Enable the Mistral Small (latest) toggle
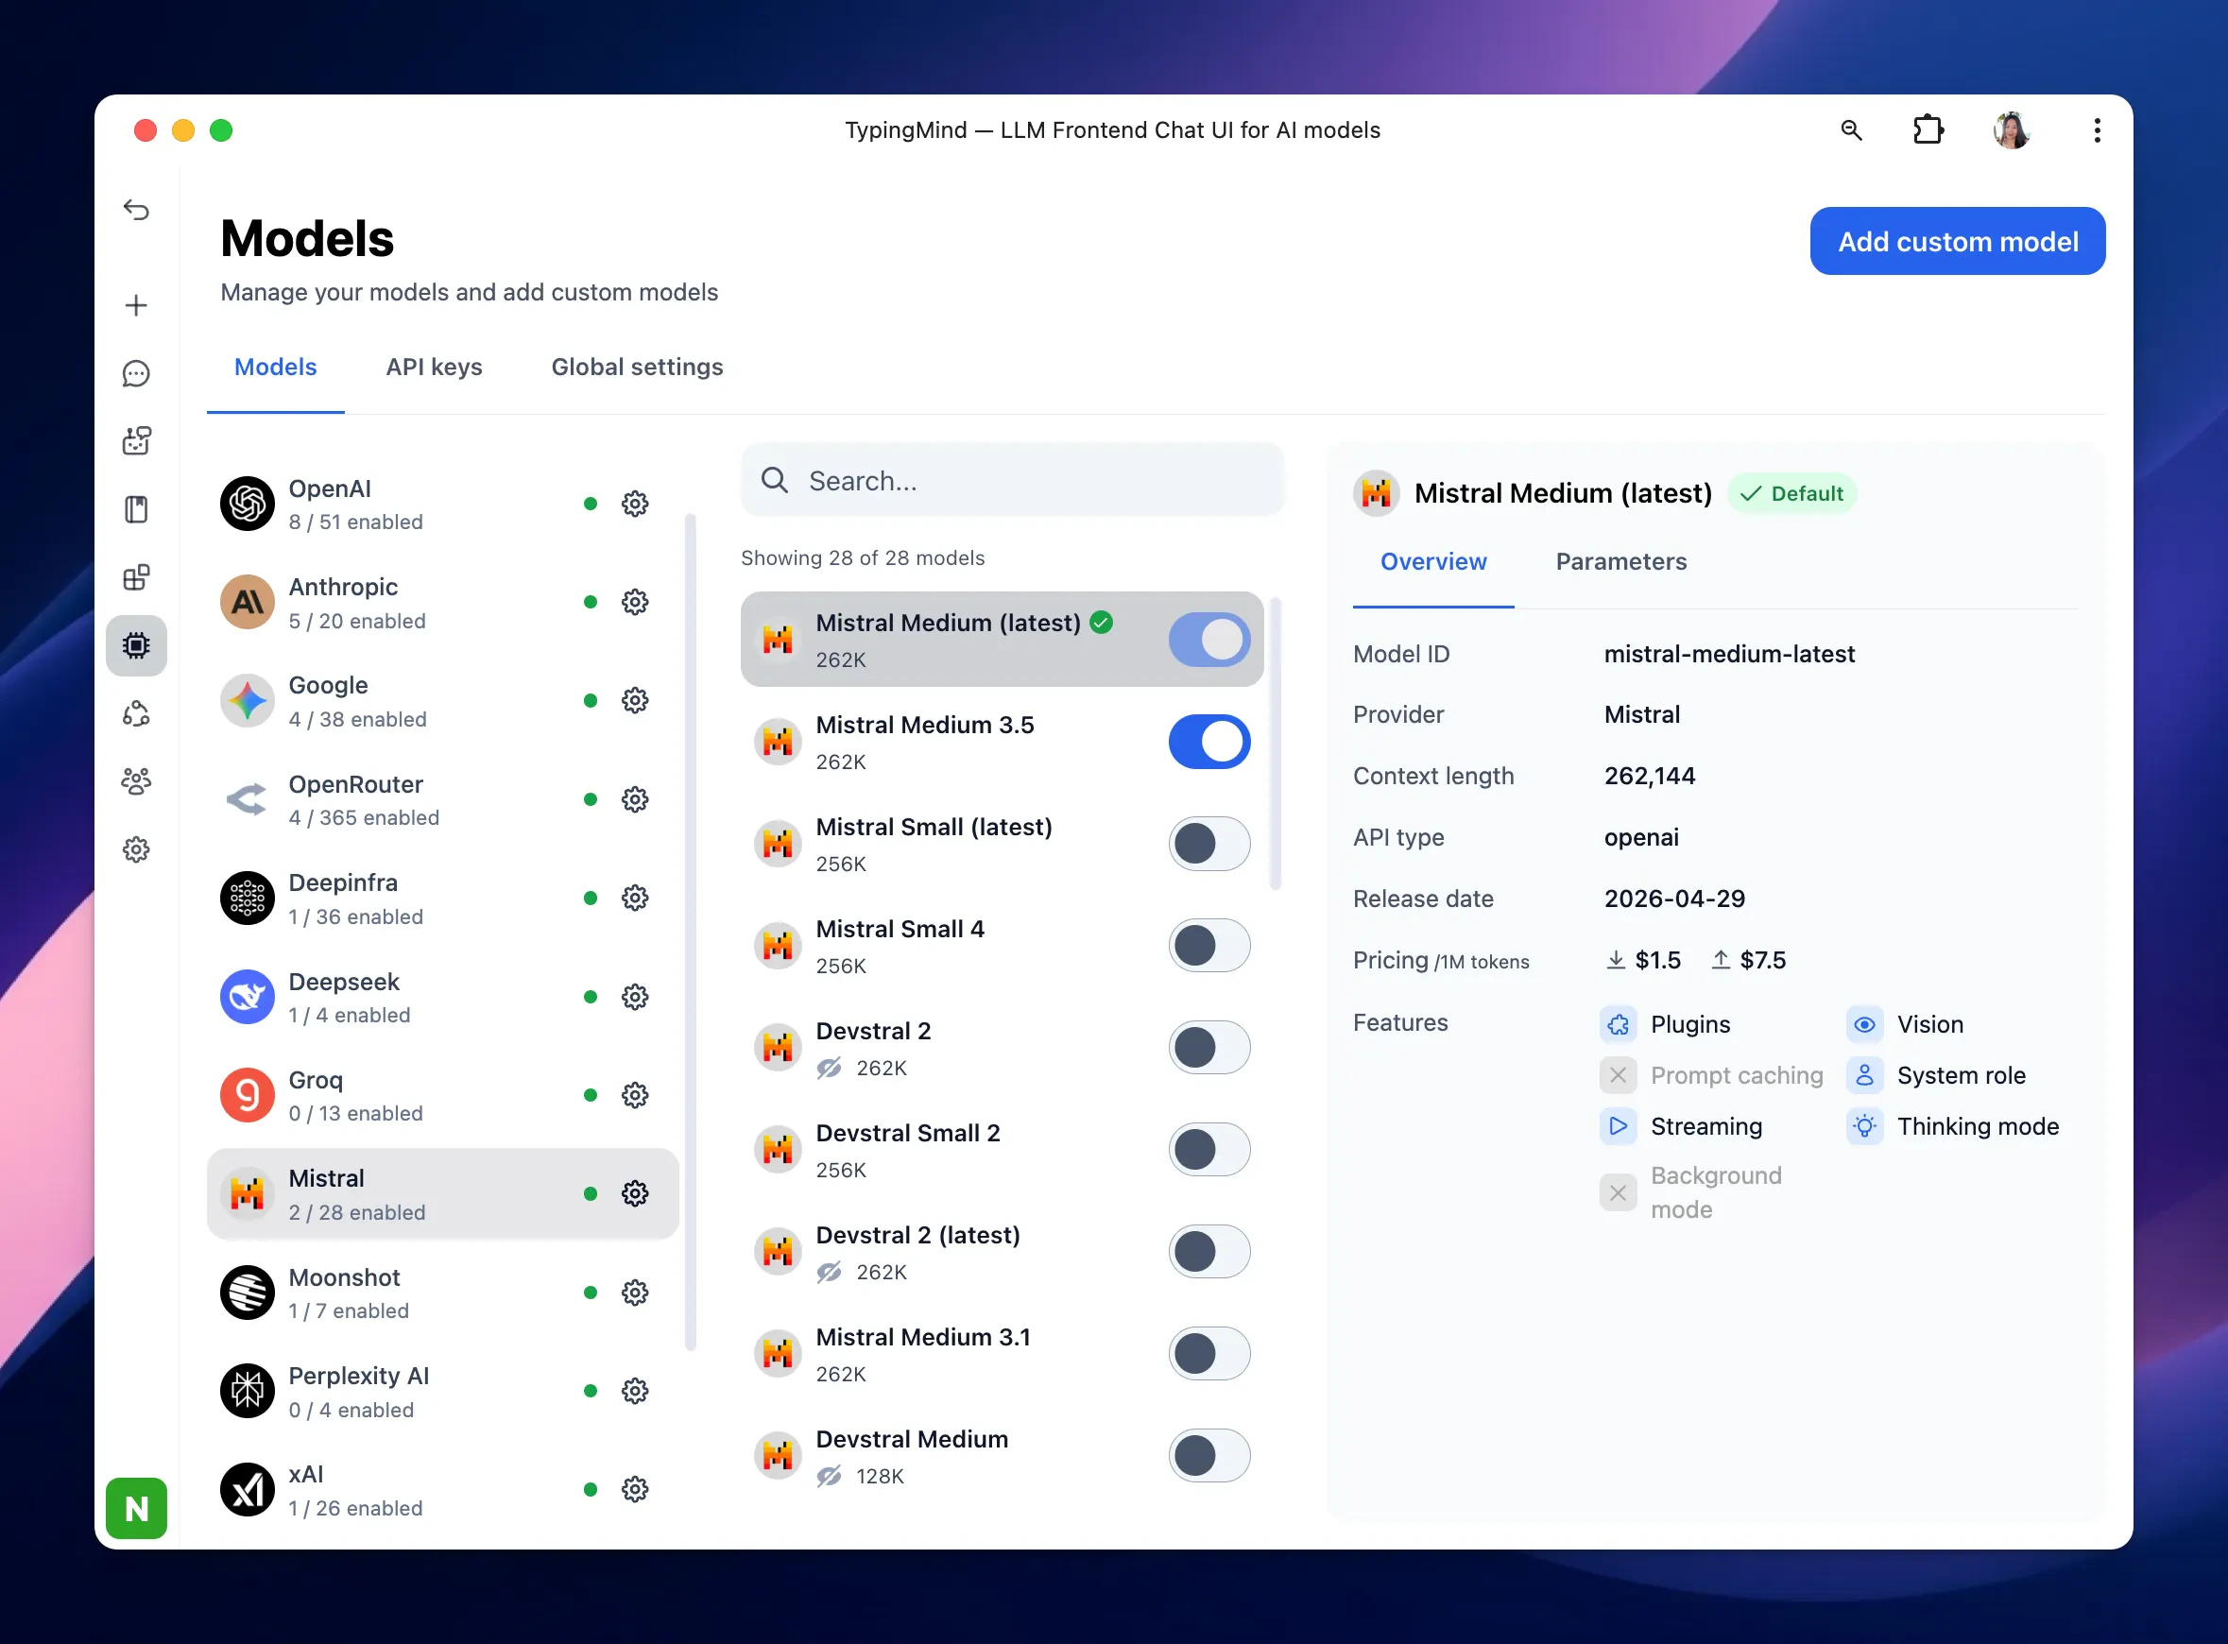This screenshot has width=2228, height=1644. coord(1209,844)
